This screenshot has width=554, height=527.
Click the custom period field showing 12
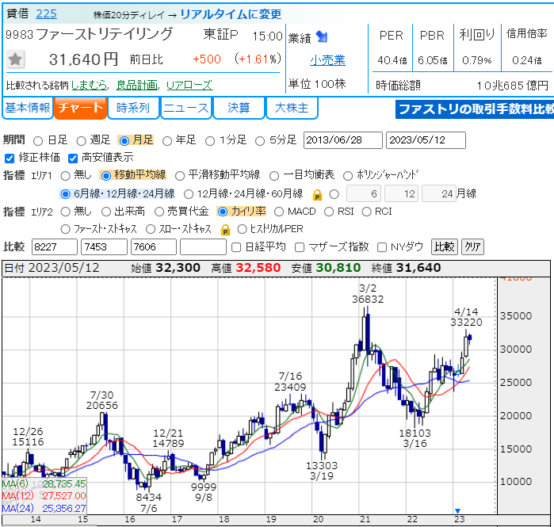[401, 193]
